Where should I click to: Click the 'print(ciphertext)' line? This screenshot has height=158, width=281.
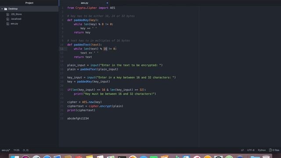pos(81,110)
